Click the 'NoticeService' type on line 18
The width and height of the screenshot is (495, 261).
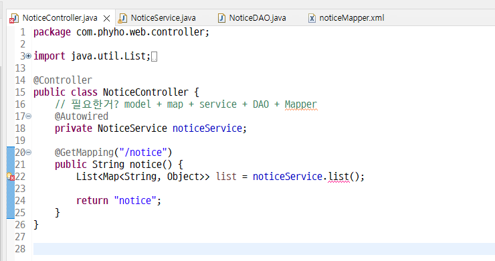[132, 128]
